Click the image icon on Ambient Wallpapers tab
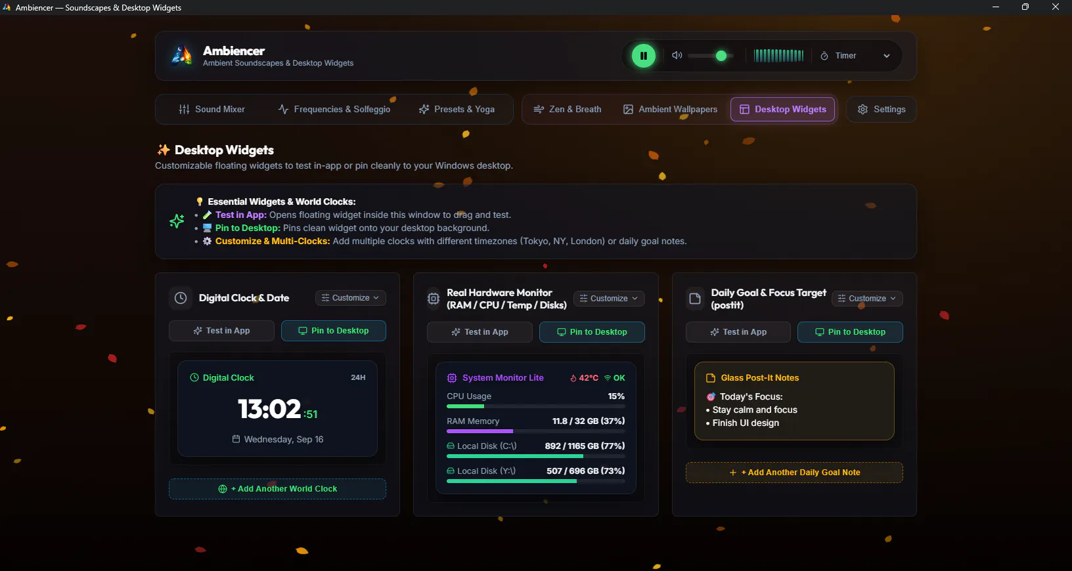 [x=628, y=110]
